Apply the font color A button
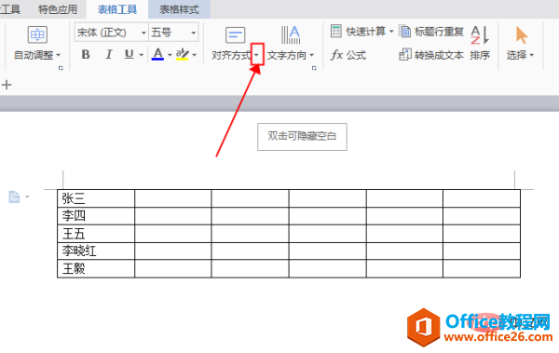This screenshot has height=353, width=559. click(157, 54)
